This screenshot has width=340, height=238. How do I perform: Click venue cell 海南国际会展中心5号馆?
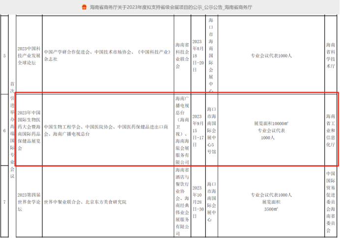tap(212, 131)
